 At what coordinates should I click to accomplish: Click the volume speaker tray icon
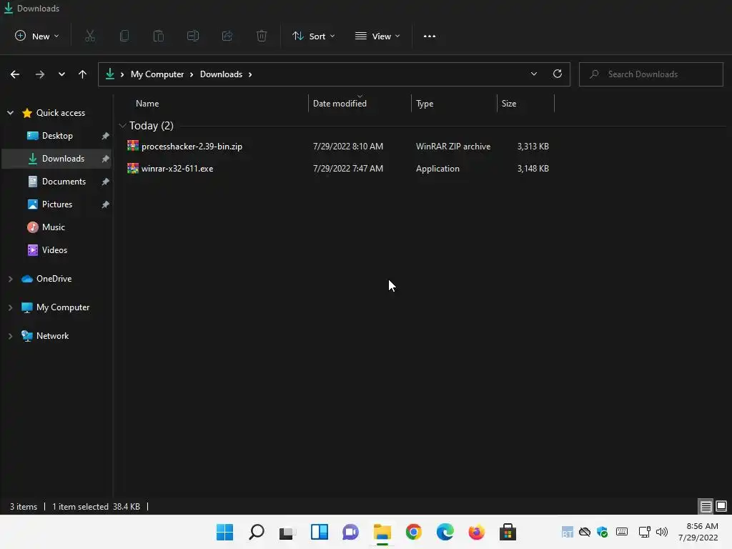point(661,532)
